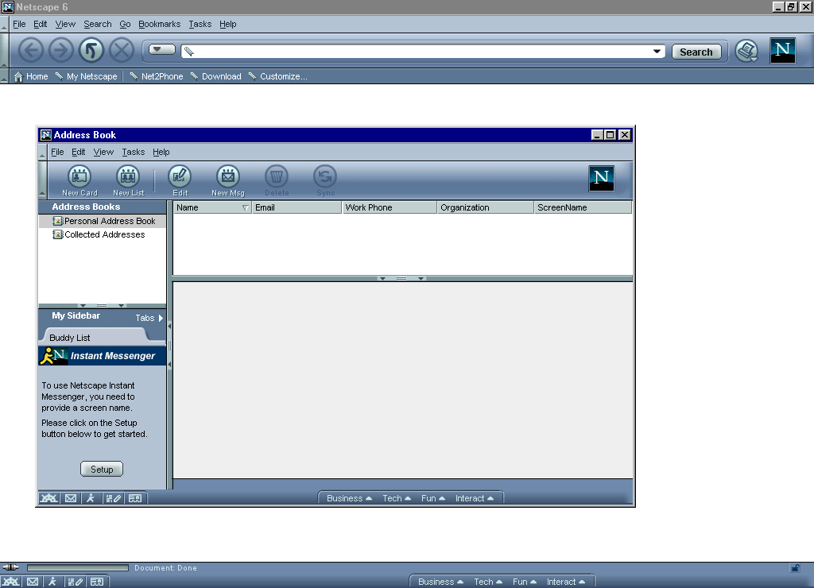Open the Download toolbar link
Screen dimensions: 814x588
pos(216,76)
